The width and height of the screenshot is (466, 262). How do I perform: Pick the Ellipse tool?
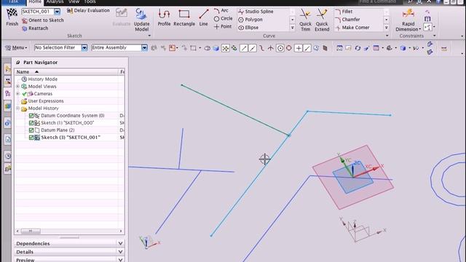(x=248, y=28)
